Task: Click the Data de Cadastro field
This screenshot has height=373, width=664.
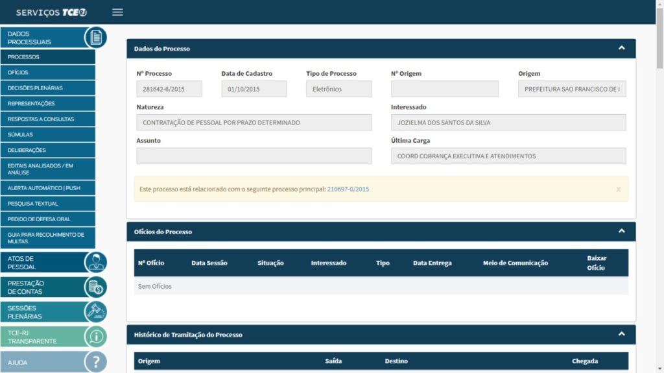Action: (x=254, y=89)
